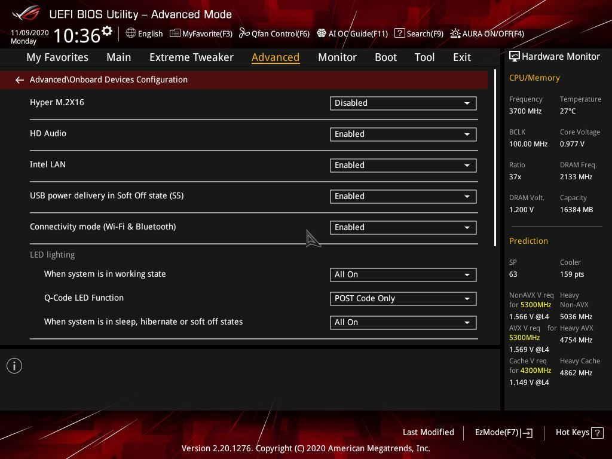Launch AI OC Guide brain icon

point(321,33)
